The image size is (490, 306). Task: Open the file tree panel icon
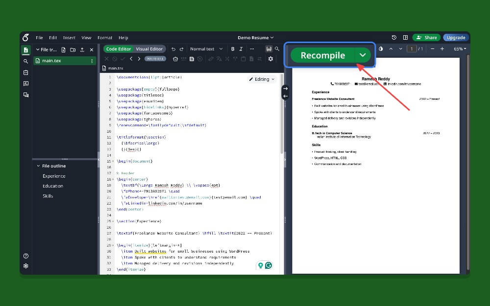click(x=25, y=49)
